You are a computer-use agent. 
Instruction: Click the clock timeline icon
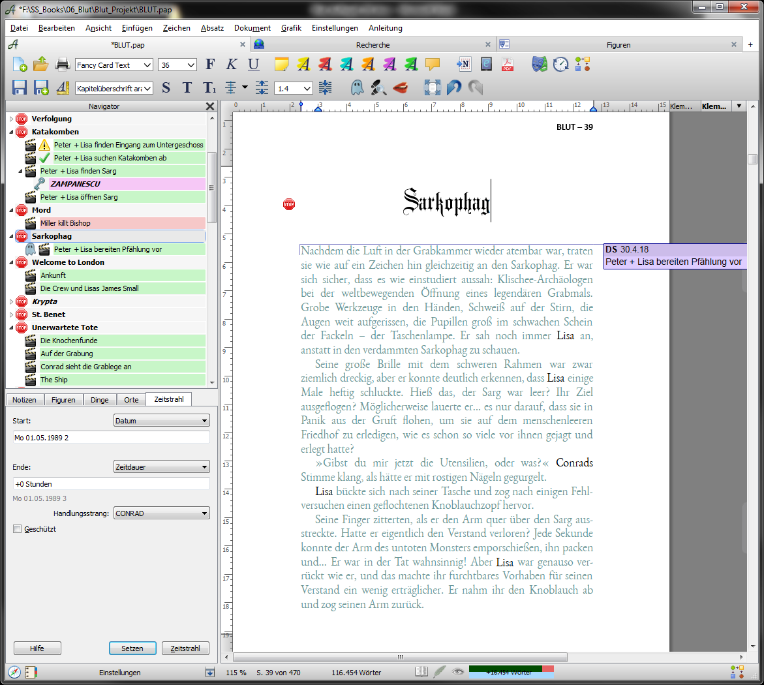pyautogui.click(x=561, y=65)
